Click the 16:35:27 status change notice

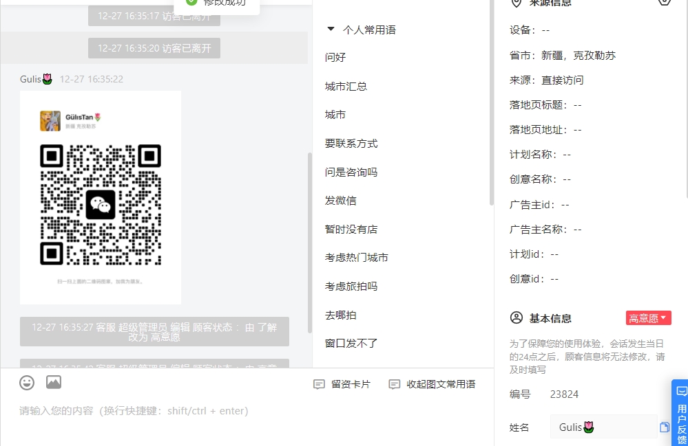tap(154, 332)
